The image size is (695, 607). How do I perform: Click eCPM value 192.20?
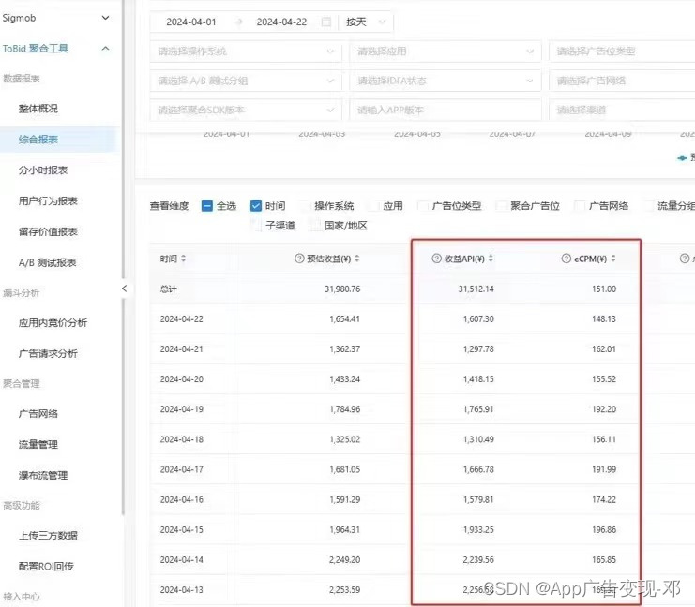604,409
